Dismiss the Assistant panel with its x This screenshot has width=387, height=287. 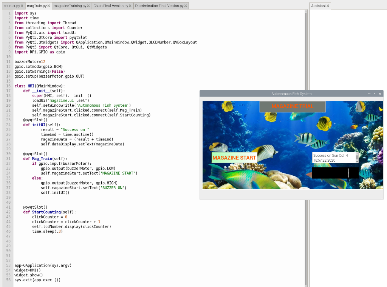[x=328, y=6]
